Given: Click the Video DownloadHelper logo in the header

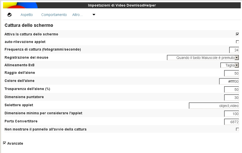Looking at the screenshot, I should (x=20, y=5).
